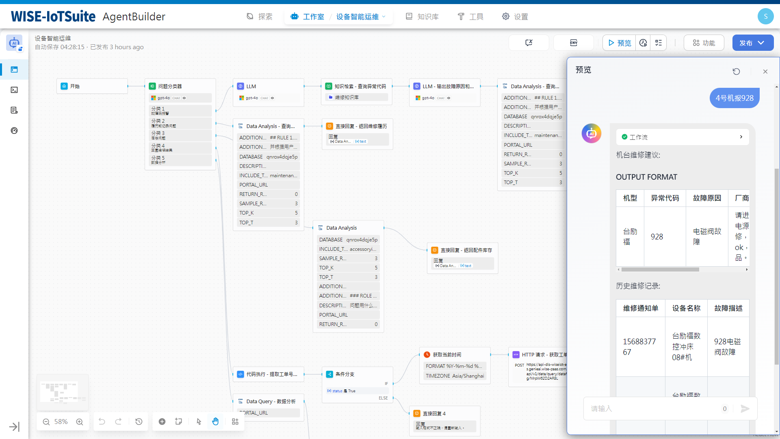Click the 预览 preview button
This screenshot has width=780, height=439.
[620, 43]
